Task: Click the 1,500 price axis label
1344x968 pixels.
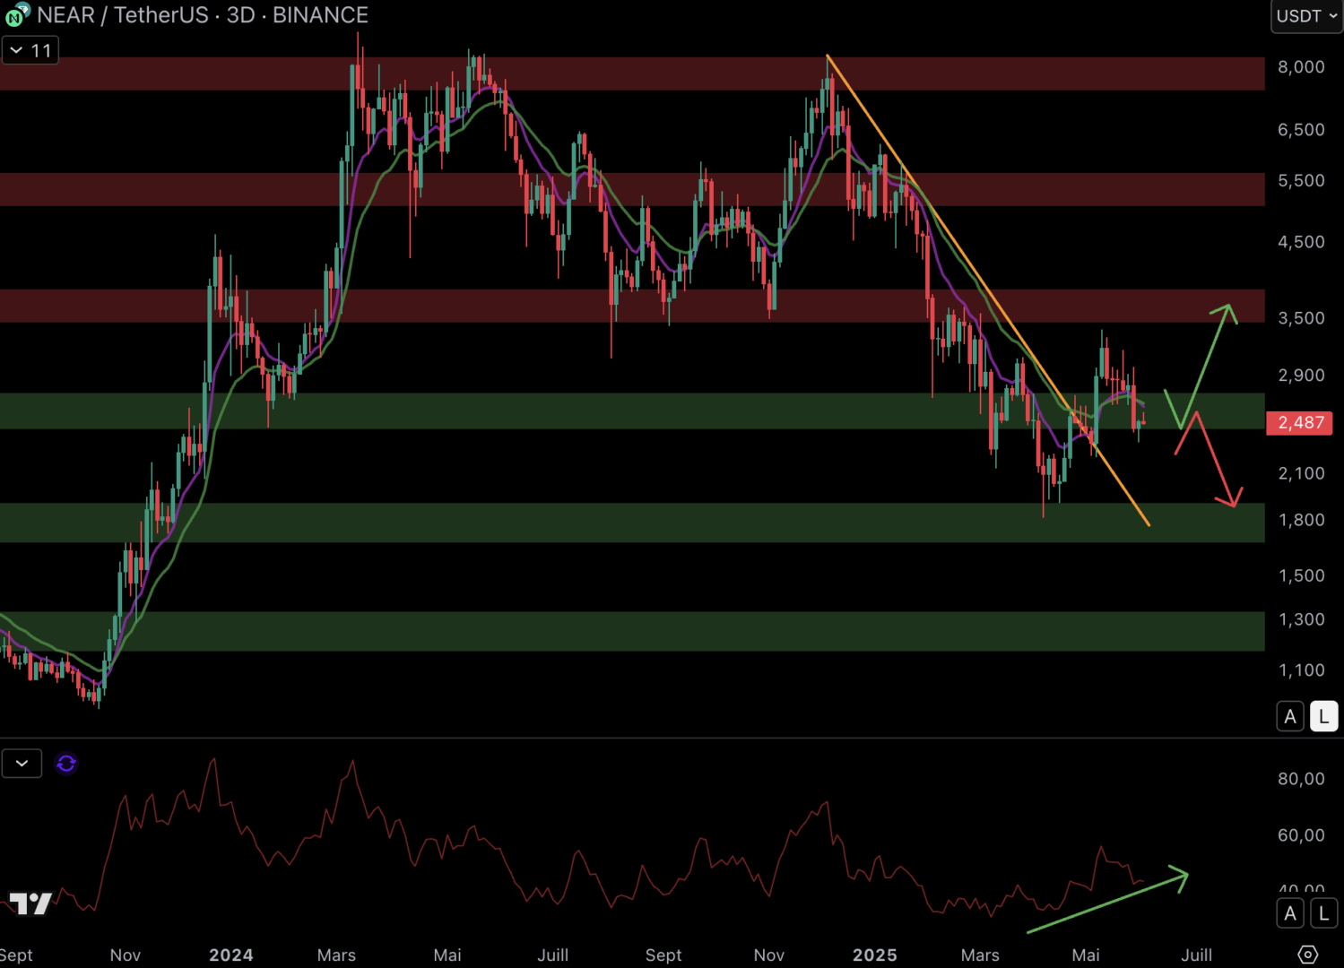Action: click(x=1301, y=575)
